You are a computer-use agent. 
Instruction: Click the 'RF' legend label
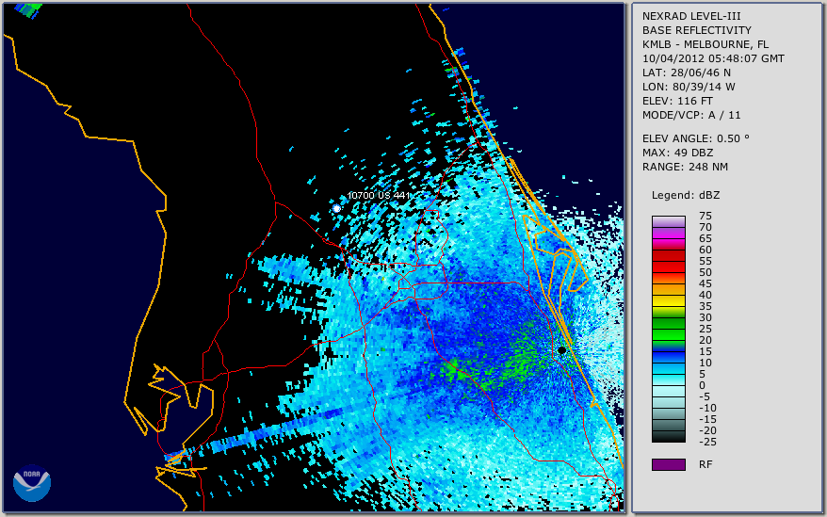click(x=705, y=465)
